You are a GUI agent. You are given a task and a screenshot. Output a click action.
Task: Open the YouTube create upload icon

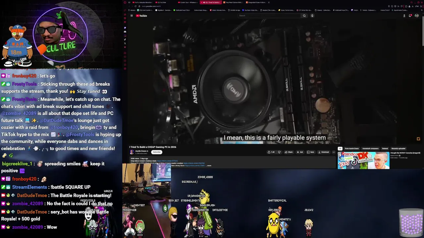(404, 16)
